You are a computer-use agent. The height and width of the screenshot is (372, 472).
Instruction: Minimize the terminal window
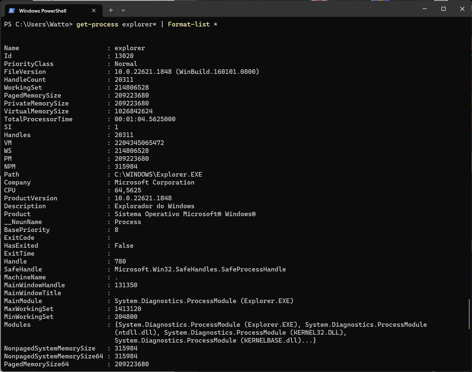coord(425,9)
